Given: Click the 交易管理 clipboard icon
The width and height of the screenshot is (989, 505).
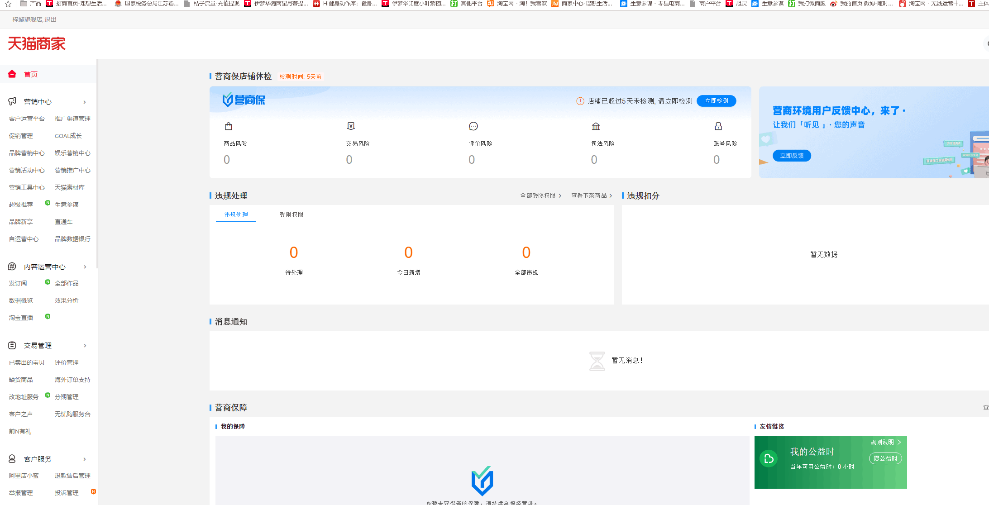Looking at the screenshot, I should click(12, 345).
